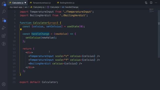The height and width of the screenshot is (90, 160).
Task: Click the './BoilingVerdict' import path
Action: click(73, 15)
